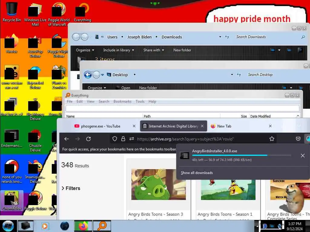The image size is (310, 232).
Task: Click Open in Desktop window toolbar
Action: (124, 88)
